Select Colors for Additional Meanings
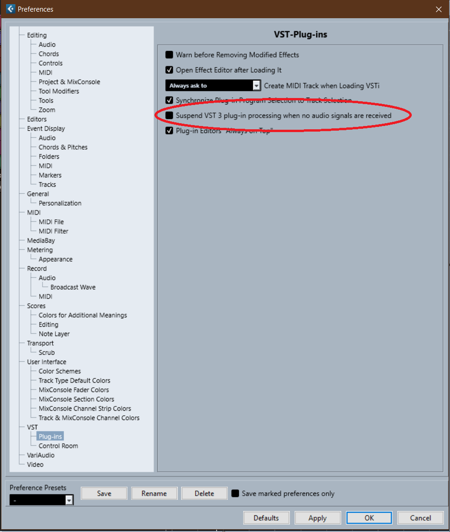This screenshot has height=532, width=450. pyautogui.click(x=83, y=315)
